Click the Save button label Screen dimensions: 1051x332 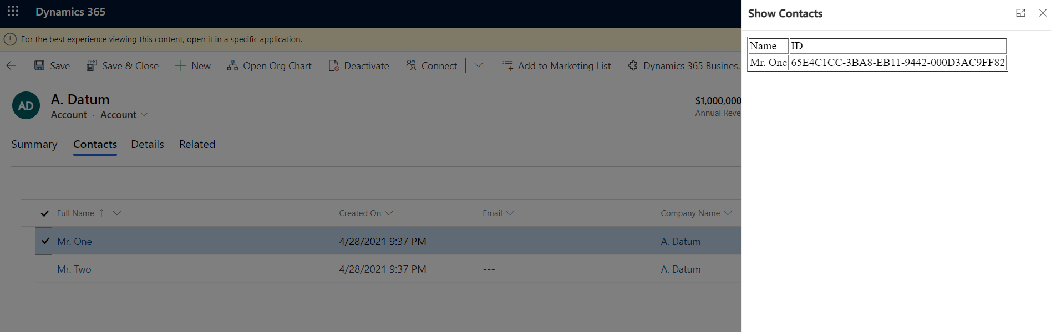60,65
